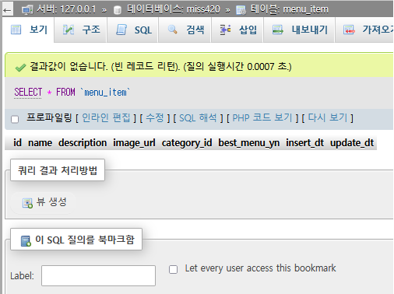Click the 결과값이 없습니다 success message
394x294 pixels.
[x=160, y=67]
